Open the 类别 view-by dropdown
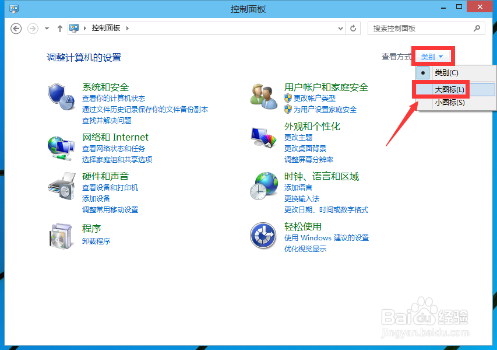 [x=432, y=57]
